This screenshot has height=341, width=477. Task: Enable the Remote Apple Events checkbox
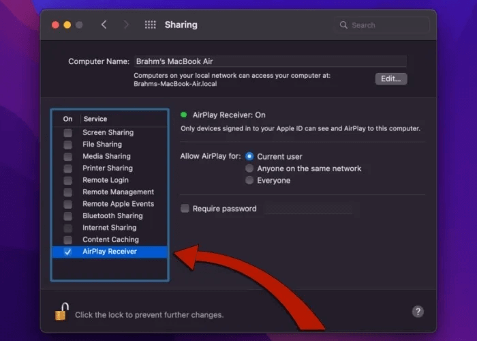click(68, 204)
